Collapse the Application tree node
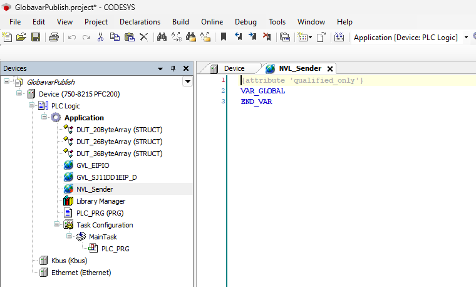Viewport: 476px width, 287px height. [44, 117]
